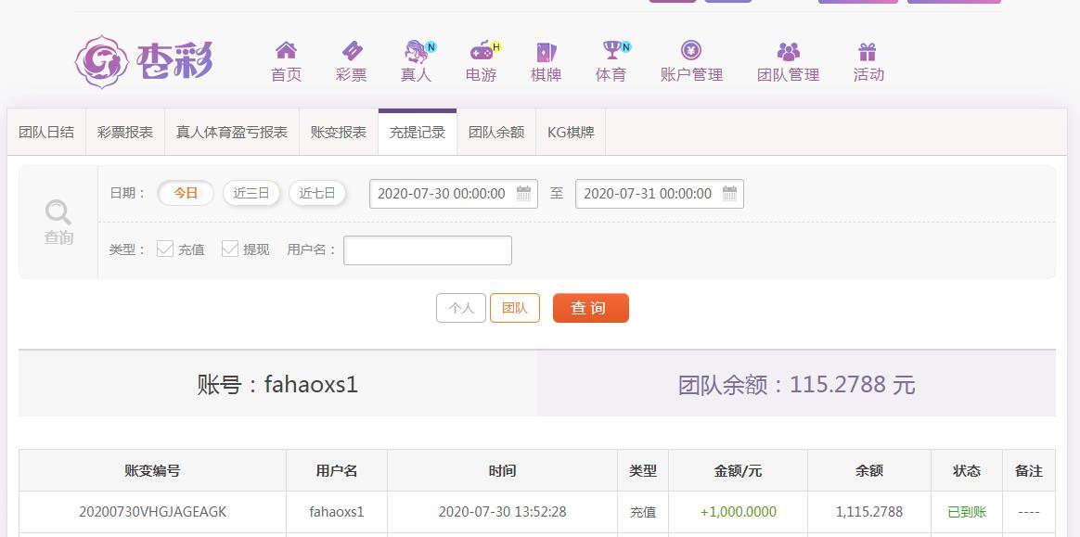Click the start date field 2020-07-30
This screenshot has height=537, width=1080.
tap(453, 194)
